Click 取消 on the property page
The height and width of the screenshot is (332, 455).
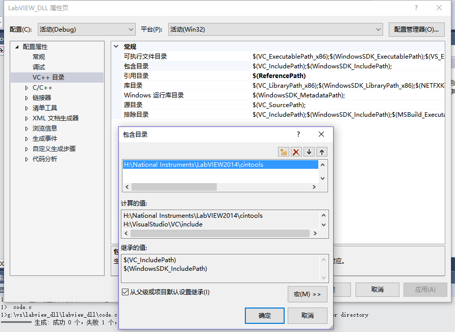(377, 290)
